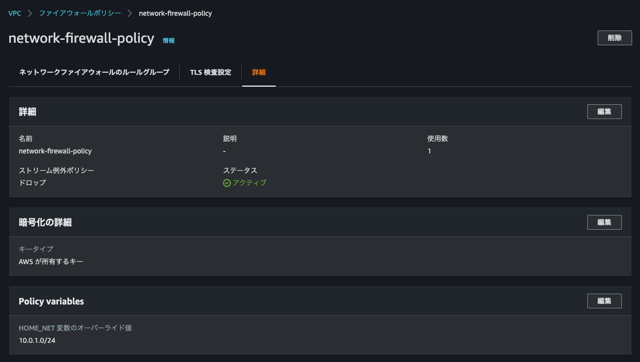
Task: Go to ファイアウォールポリシー breadcrumb
Action: (80, 13)
